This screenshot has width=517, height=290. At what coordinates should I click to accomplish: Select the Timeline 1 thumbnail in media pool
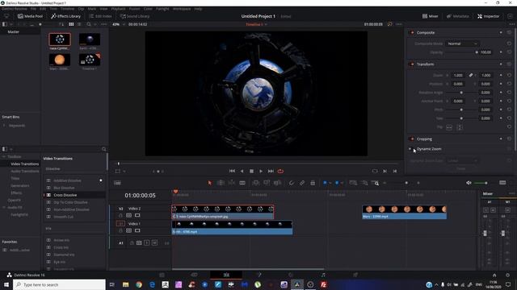coord(90,60)
